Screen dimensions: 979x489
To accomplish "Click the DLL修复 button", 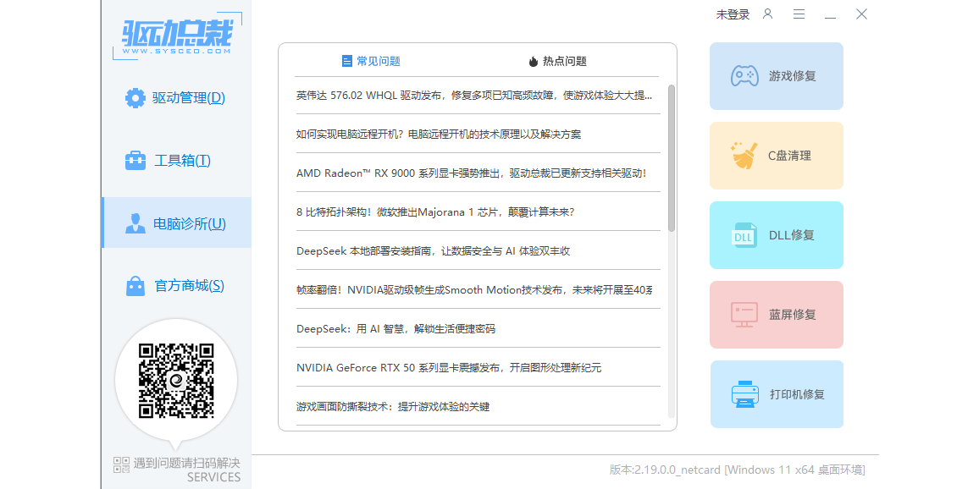I will pyautogui.click(x=776, y=235).
